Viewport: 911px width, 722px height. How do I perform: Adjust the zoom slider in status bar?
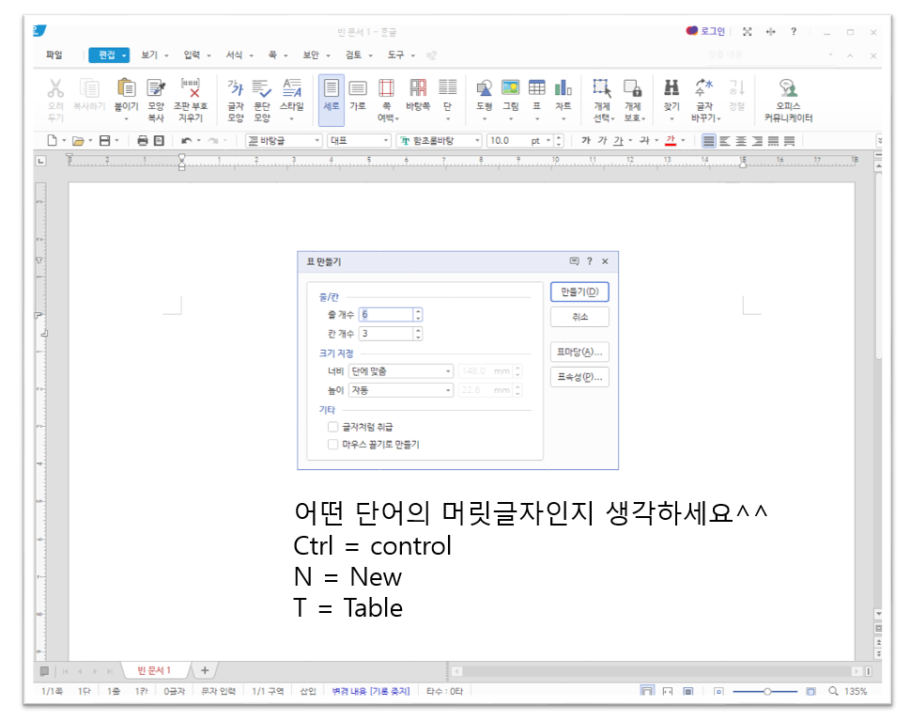[x=765, y=690]
